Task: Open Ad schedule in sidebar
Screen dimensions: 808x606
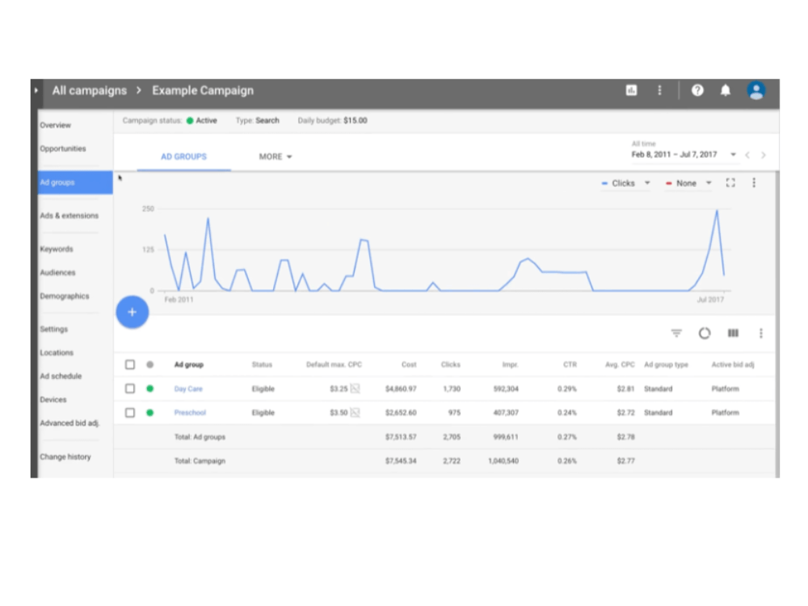Action: (x=61, y=376)
